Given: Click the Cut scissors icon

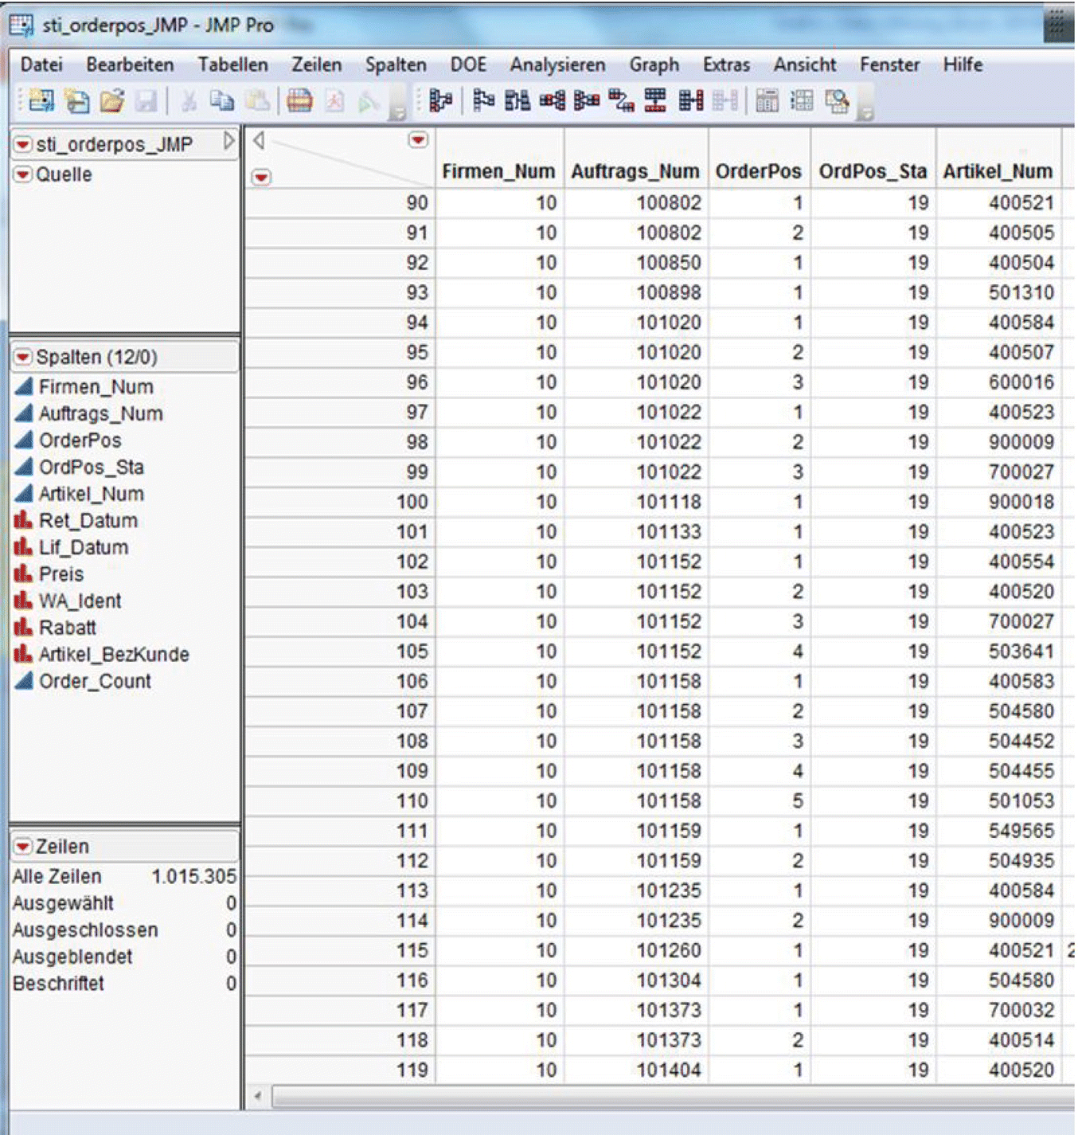Looking at the screenshot, I should (189, 101).
